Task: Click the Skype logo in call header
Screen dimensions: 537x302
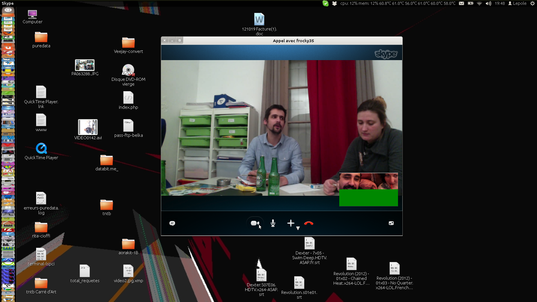Action: click(x=386, y=54)
